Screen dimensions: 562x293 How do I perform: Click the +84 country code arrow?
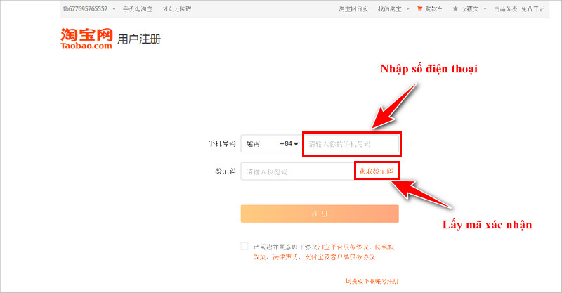pyautogui.click(x=296, y=144)
